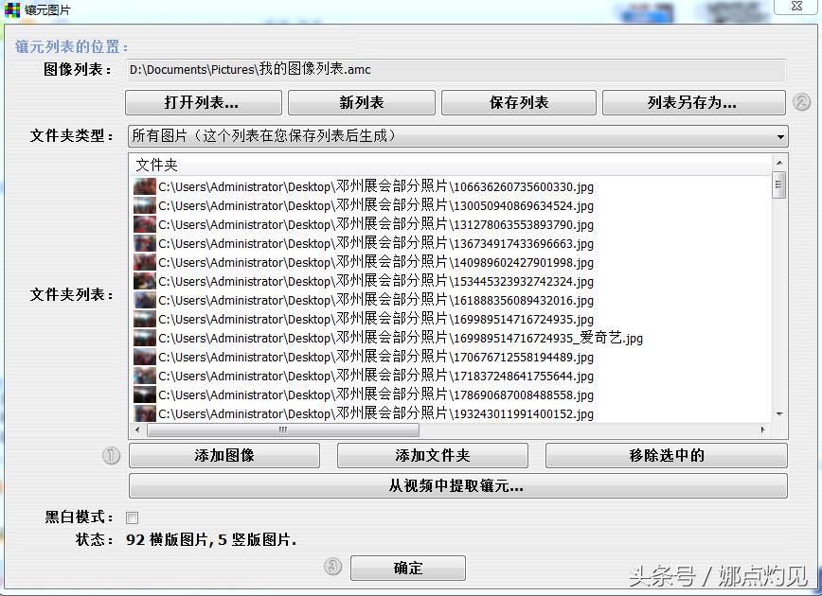Close the 镶元图片 dialog window
The height and width of the screenshot is (596, 822).
point(795,7)
